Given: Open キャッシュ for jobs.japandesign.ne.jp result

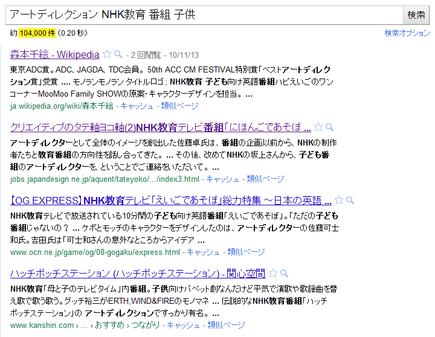Looking at the screenshot, I should [222, 179].
